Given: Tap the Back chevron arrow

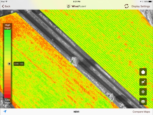Looking at the screenshot, I should [x=3, y=6].
